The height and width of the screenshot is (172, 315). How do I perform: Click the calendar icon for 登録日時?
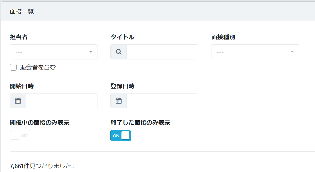click(119, 101)
